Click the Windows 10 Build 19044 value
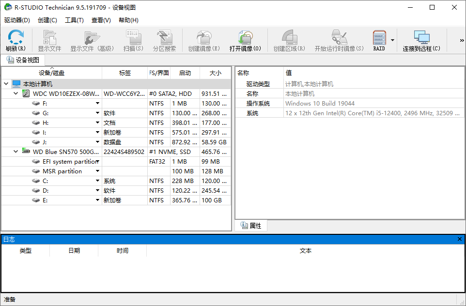 tap(320, 104)
